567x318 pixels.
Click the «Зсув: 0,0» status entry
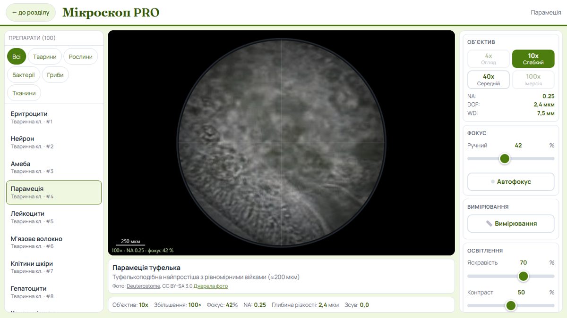(357, 305)
